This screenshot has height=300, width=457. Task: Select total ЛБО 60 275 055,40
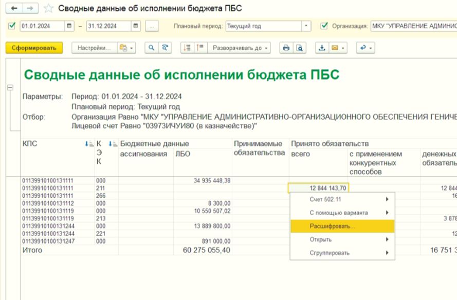pyautogui.click(x=203, y=250)
